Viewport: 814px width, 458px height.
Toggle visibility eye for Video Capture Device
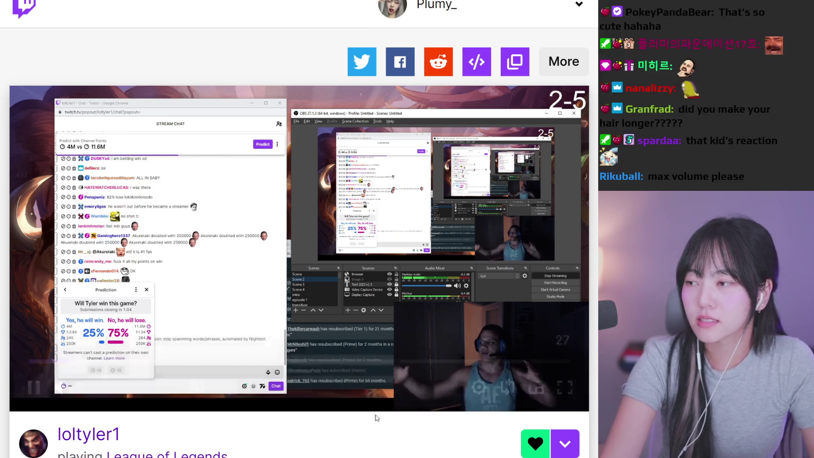pyautogui.click(x=390, y=290)
